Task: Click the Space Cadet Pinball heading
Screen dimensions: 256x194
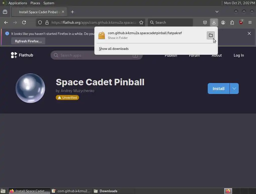Action: click(100, 82)
